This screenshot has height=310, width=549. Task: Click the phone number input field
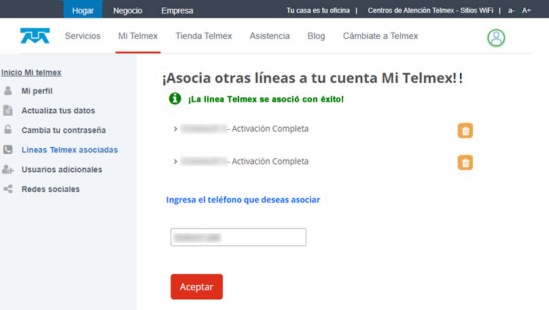pyautogui.click(x=238, y=237)
